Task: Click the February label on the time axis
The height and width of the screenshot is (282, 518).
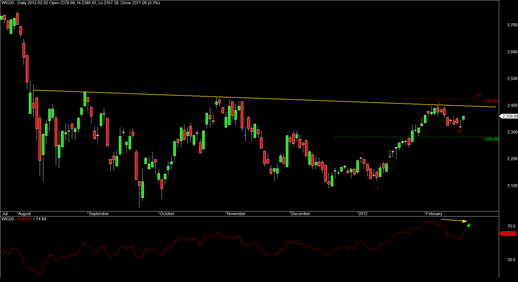Action: pos(434,214)
